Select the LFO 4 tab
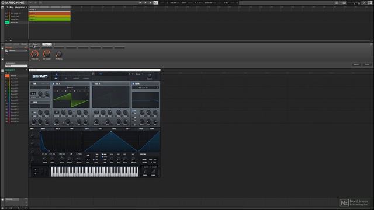Image resolution: width=374 pixels, height=210 pixels. [x=127, y=129]
